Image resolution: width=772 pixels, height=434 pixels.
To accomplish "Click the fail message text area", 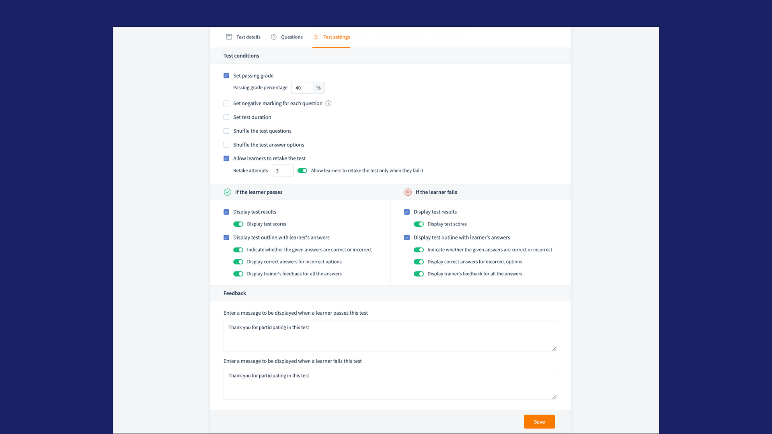I will (390, 384).
